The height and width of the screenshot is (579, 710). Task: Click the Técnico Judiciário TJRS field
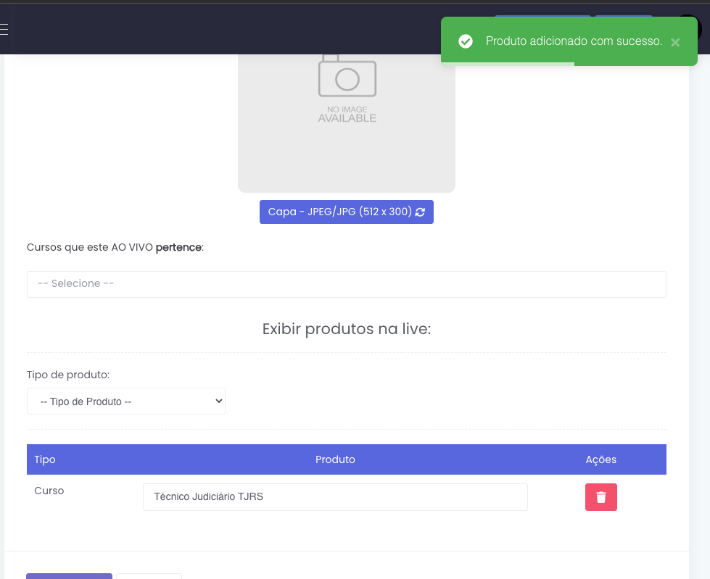pos(335,497)
